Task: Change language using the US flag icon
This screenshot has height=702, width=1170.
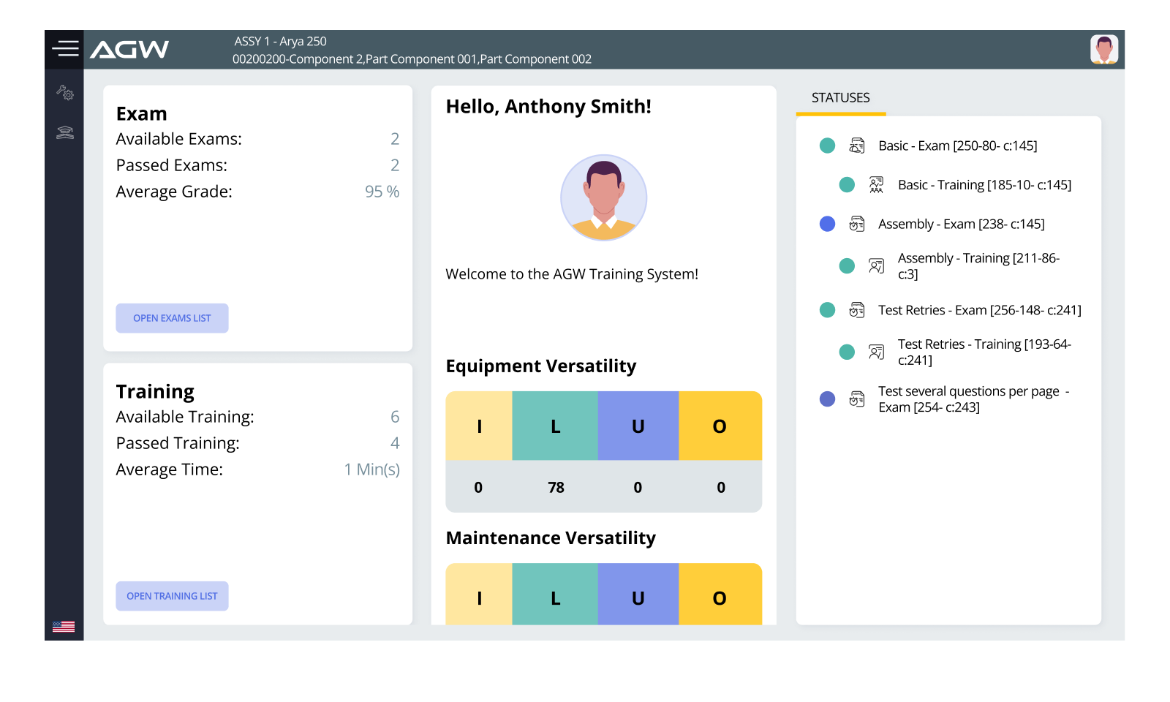Action: (x=64, y=627)
